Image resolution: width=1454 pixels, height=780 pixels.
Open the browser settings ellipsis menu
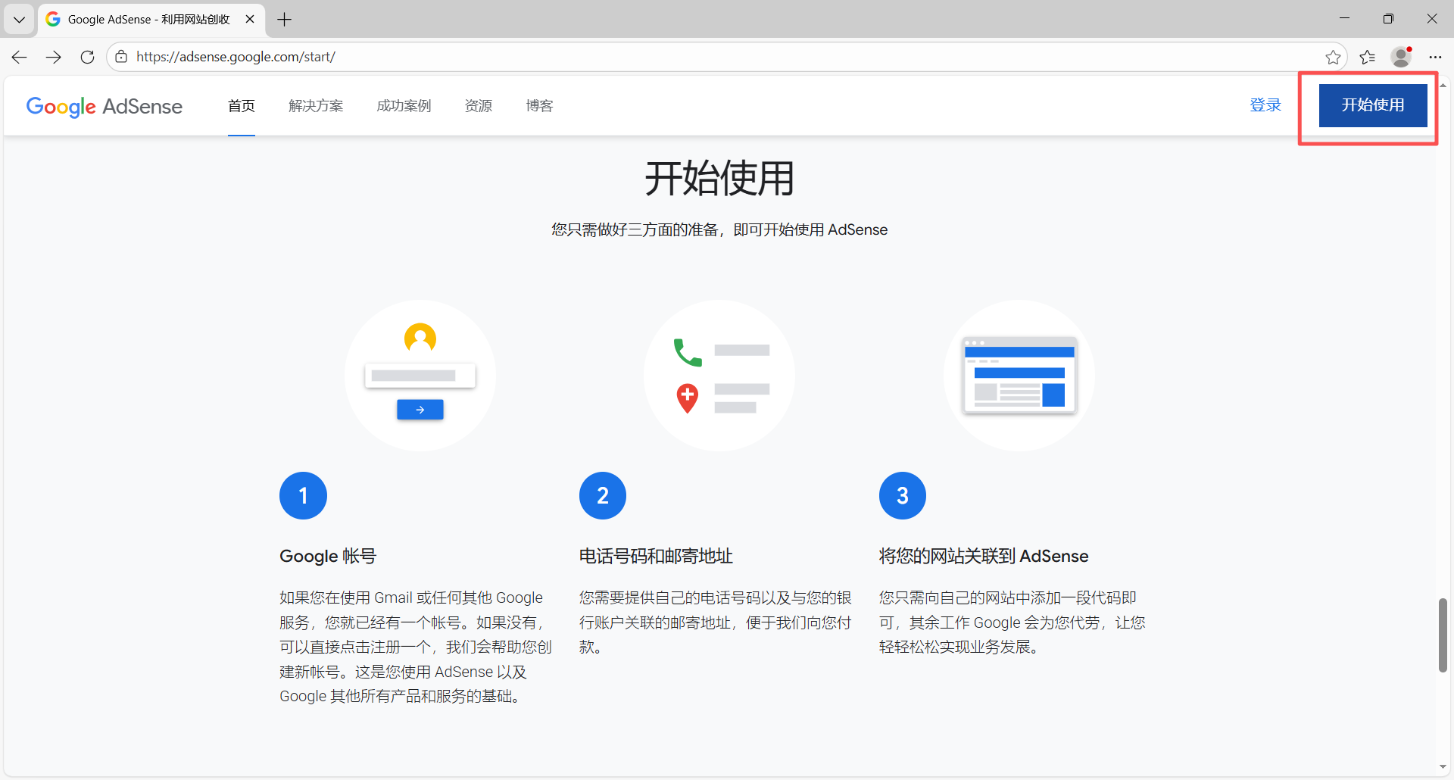(x=1435, y=57)
